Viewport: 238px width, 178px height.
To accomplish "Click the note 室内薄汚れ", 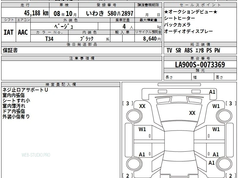I will click(14, 106).
